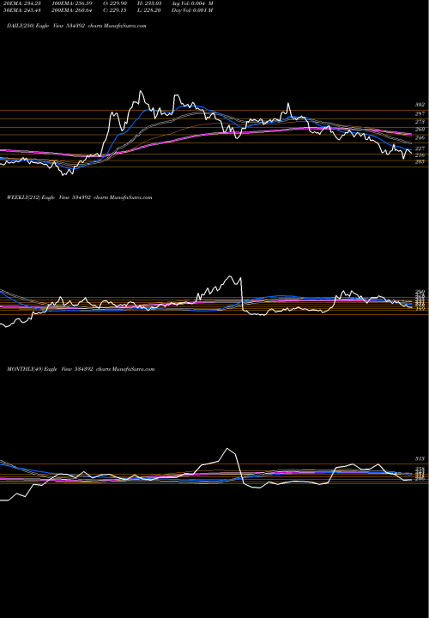429x618 pixels.
Task: Select the high price 'H:' value
Action: click(149, 3)
